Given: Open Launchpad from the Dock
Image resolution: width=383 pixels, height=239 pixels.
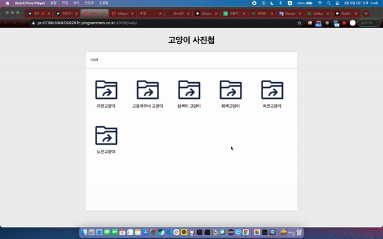Looking at the screenshot, I should (91, 233).
